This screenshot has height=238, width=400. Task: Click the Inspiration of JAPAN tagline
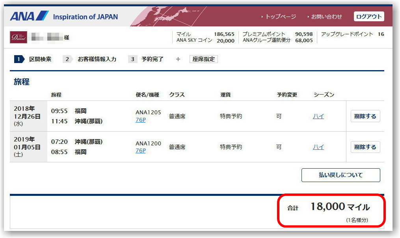pyautogui.click(x=86, y=17)
